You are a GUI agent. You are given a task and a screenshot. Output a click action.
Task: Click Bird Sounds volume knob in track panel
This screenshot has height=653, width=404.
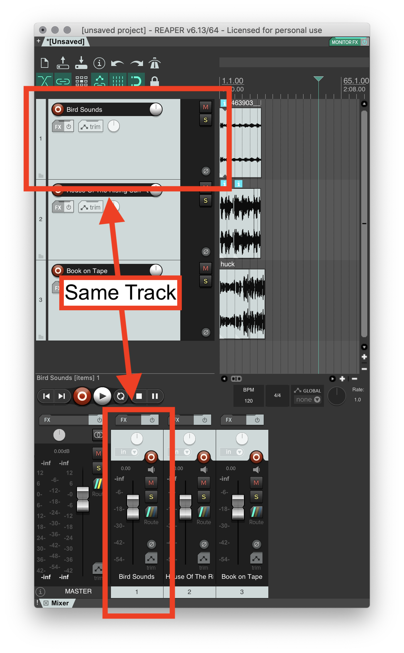click(156, 109)
